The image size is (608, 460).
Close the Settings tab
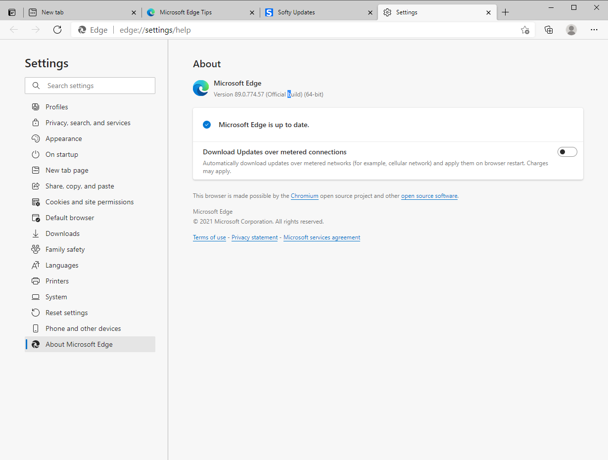pos(488,12)
